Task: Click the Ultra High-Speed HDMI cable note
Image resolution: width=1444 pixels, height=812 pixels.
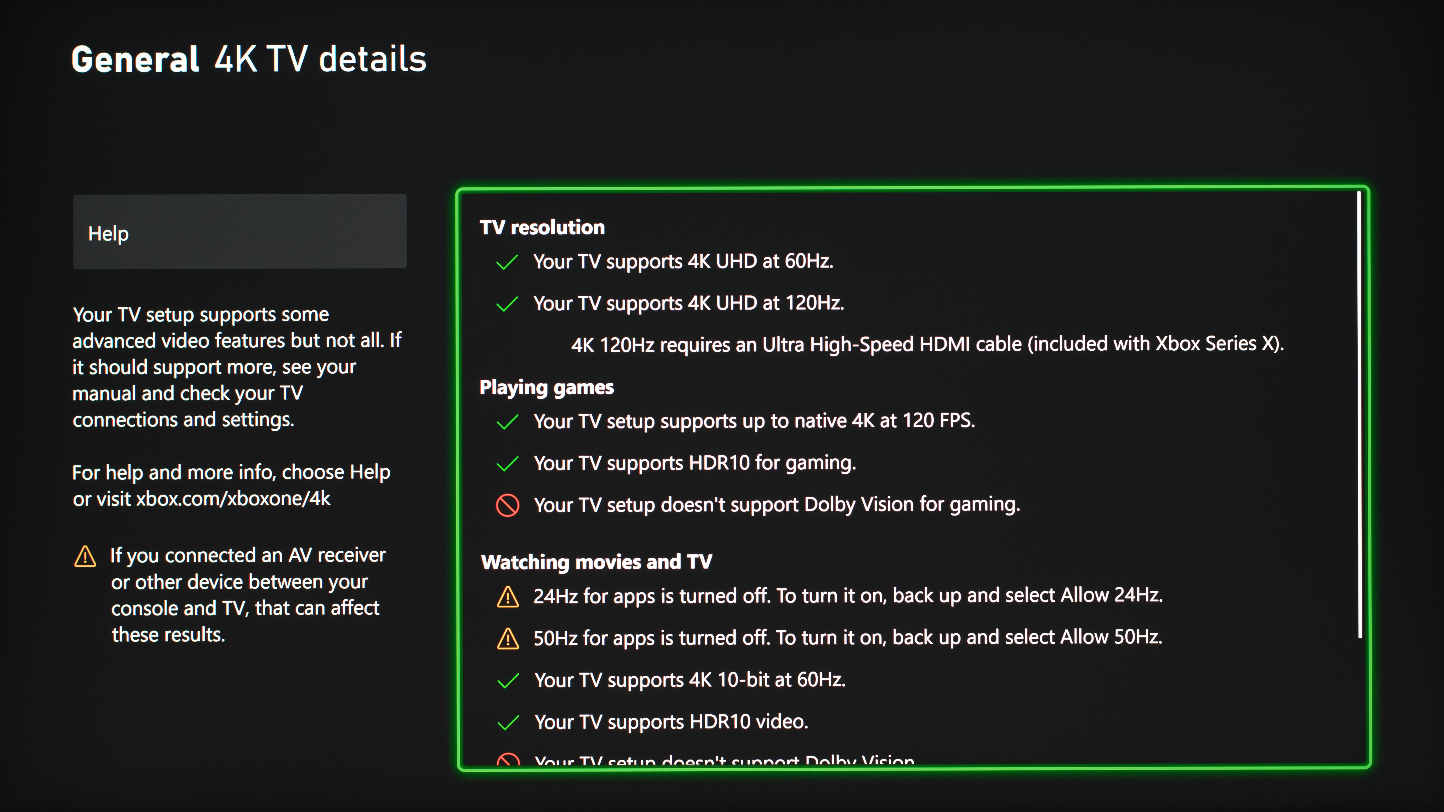Action: point(927,344)
